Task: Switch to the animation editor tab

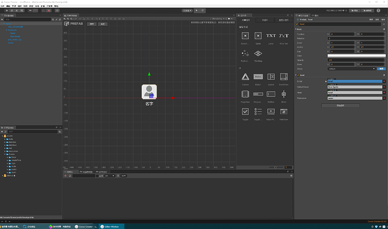Action: tap(86, 172)
